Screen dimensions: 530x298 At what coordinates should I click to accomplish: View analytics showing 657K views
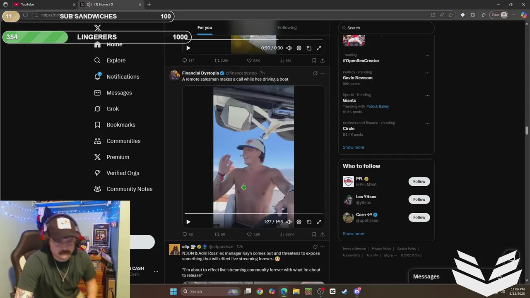coord(287,234)
